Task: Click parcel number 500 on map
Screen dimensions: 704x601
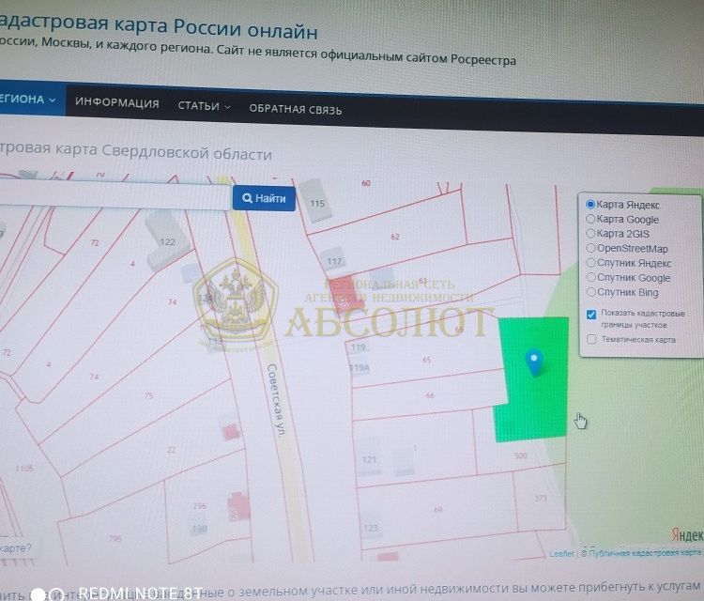Action: coord(520,455)
